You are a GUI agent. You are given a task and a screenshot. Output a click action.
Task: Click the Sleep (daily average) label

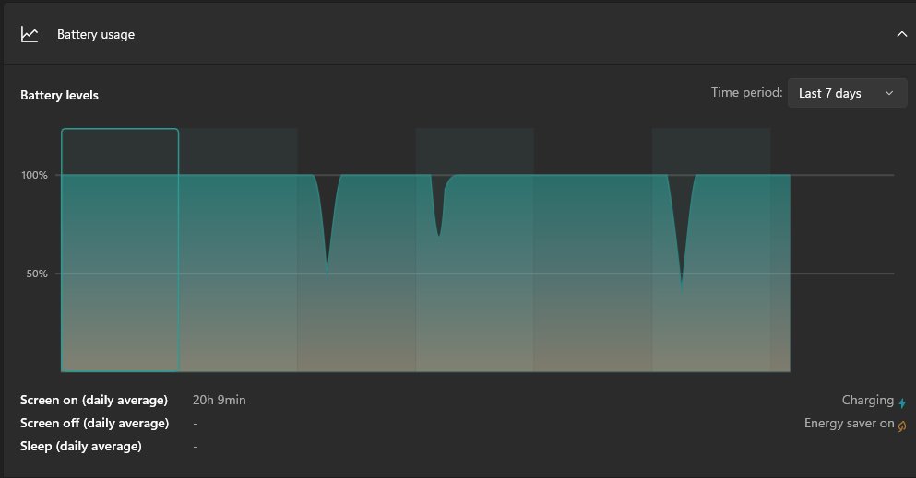[81, 447]
